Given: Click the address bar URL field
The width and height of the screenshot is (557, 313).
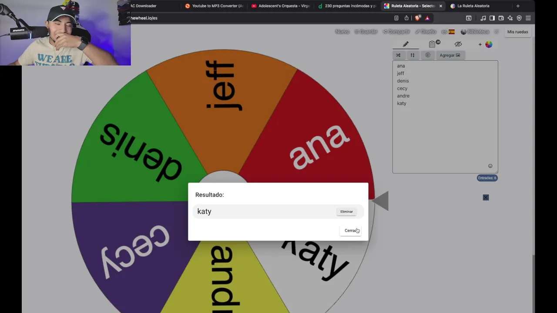Looking at the screenshot, I should tap(261, 18).
